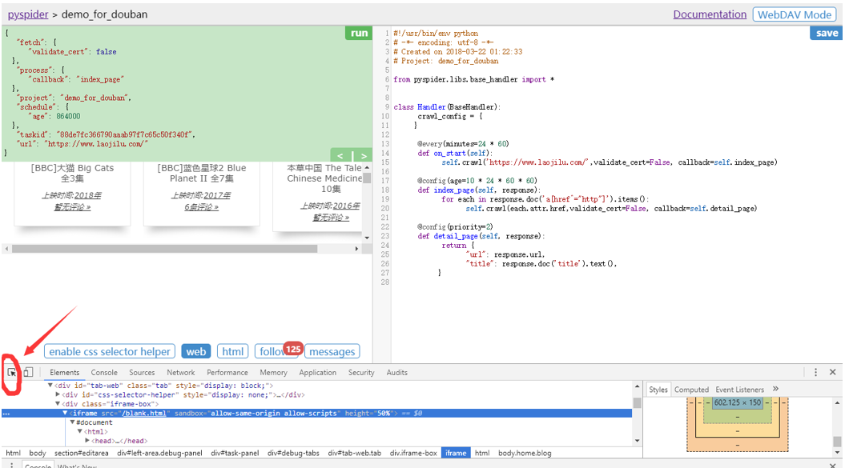This screenshot has height=468, width=845.
Task: Collapse the iframe element node
Action: click(x=66, y=413)
